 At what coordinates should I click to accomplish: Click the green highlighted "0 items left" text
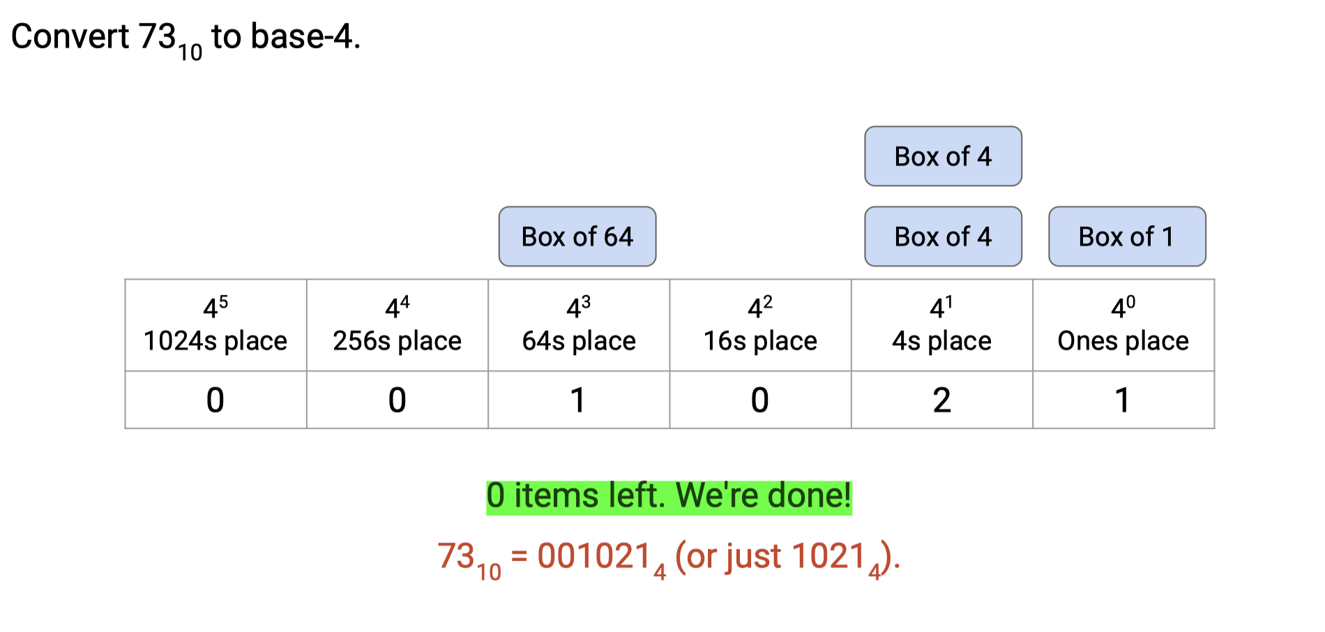coord(669,497)
